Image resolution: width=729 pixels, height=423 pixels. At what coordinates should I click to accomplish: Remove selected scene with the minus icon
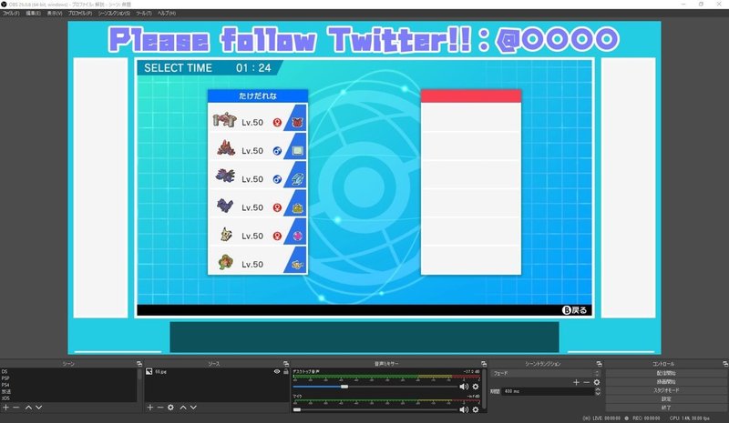pos(15,408)
